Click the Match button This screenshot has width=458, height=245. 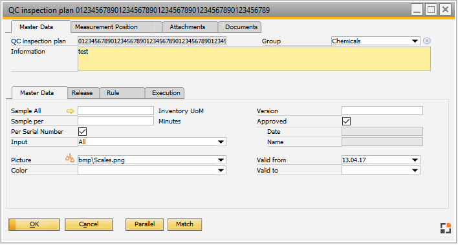184,224
